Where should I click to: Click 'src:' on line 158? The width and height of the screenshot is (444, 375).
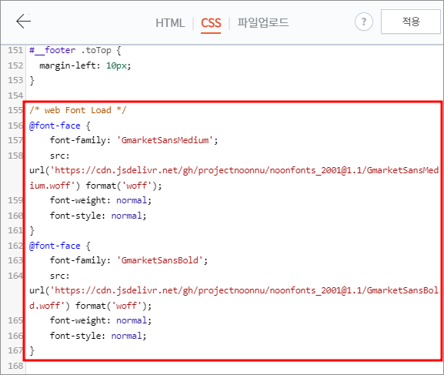59,156
